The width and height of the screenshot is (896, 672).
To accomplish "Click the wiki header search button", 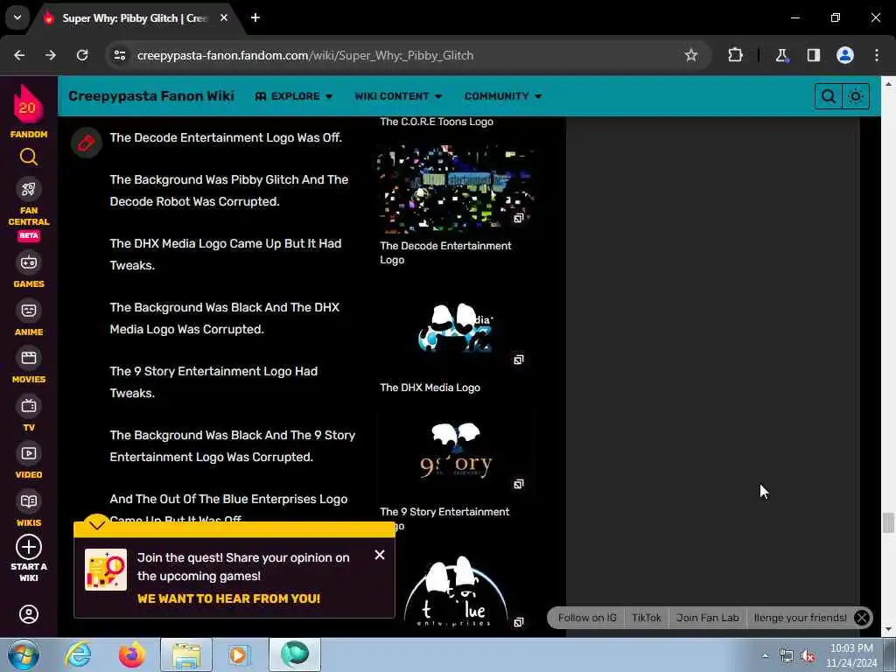I will coord(828,96).
